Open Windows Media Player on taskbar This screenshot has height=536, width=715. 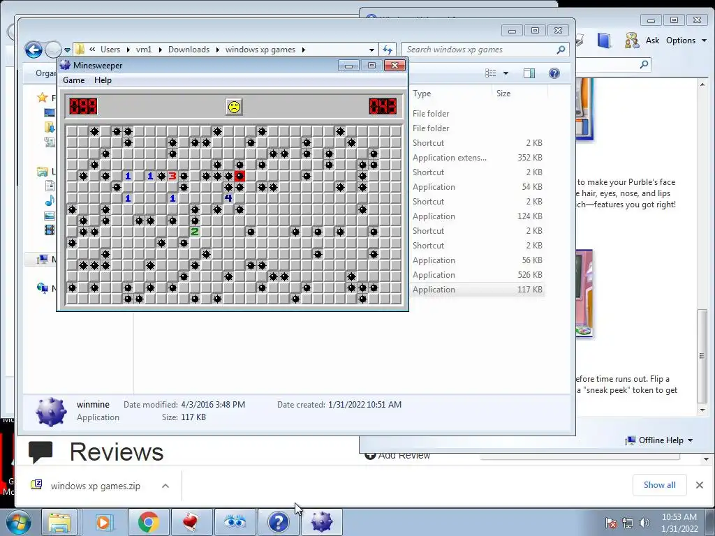(103, 522)
